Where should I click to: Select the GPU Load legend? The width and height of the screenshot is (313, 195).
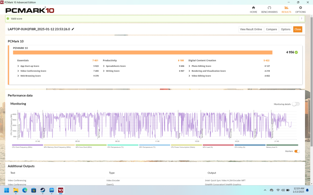tap(218, 146)
